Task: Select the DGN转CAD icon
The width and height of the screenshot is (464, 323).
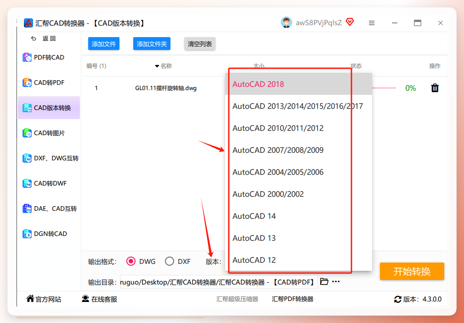Action: pyautogui.click(x=27, y=234)
